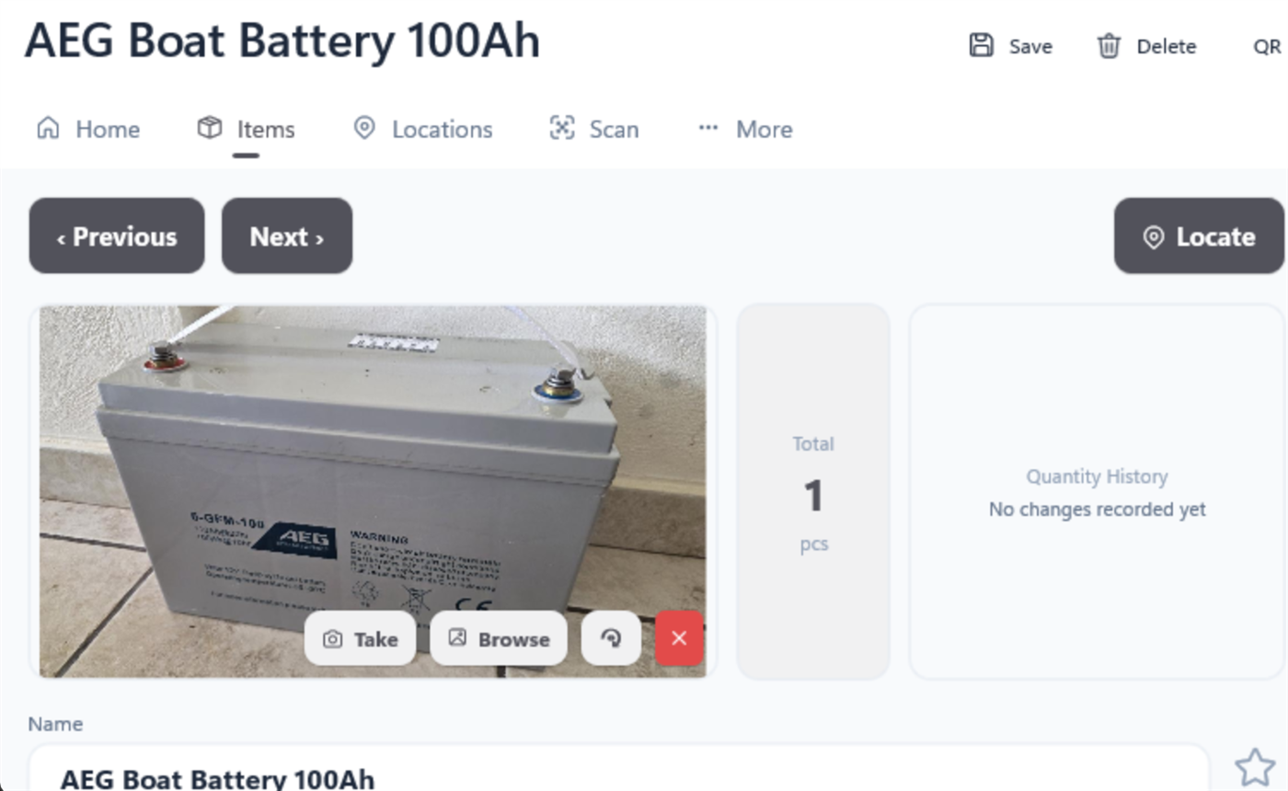Click the Delete trash can icon
The height and width of the screenshot is (791, 1288).
tap(1109, 46)
